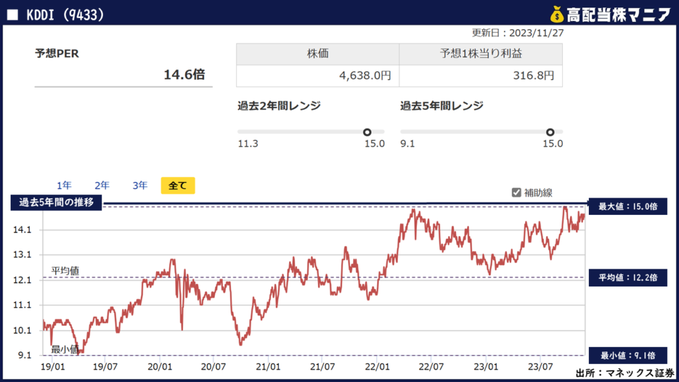Screen dimensions: 679x382
Task: Click the 23/07 x-axis label
Action: point(540,367)
